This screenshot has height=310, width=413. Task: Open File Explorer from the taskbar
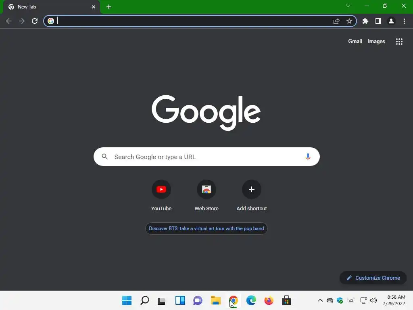(x=216, y=300)
